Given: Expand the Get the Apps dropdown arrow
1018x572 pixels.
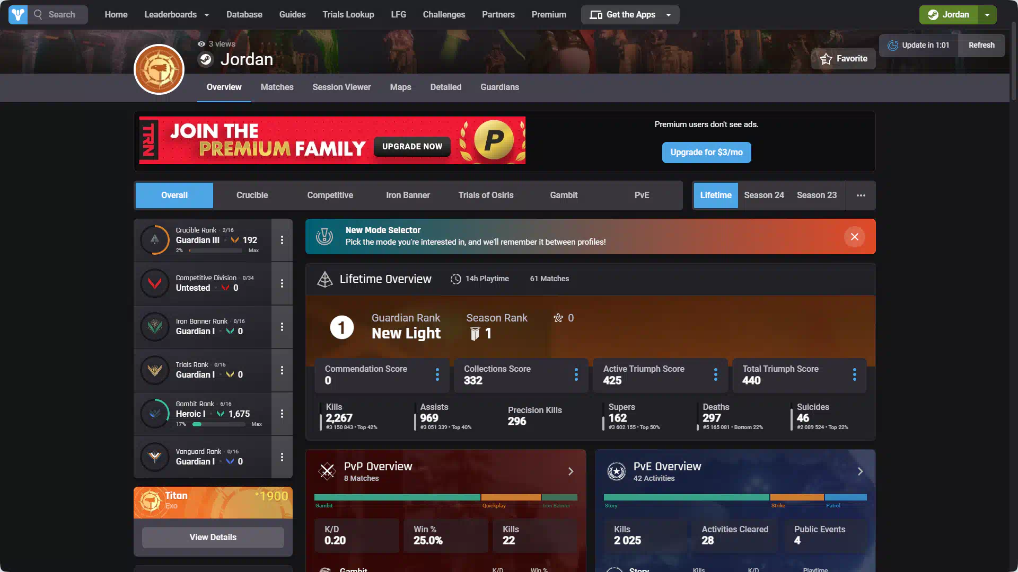Looking at the screenshot, I should point(669,15).
